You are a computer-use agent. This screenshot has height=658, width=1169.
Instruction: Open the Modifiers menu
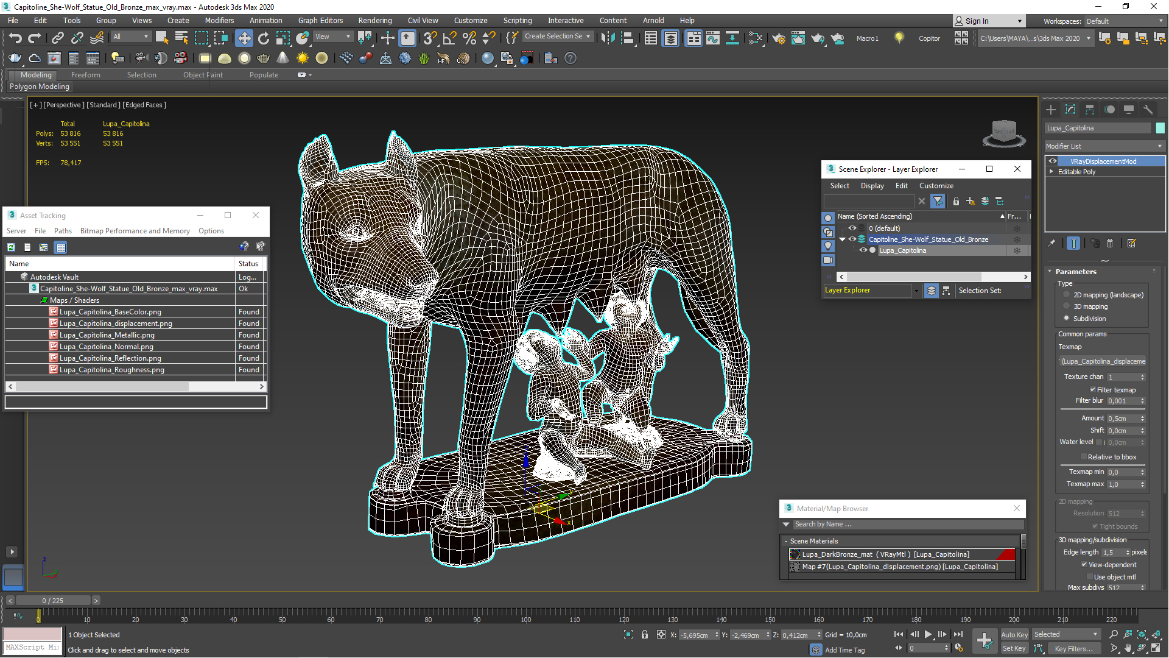tap(219, 20)
